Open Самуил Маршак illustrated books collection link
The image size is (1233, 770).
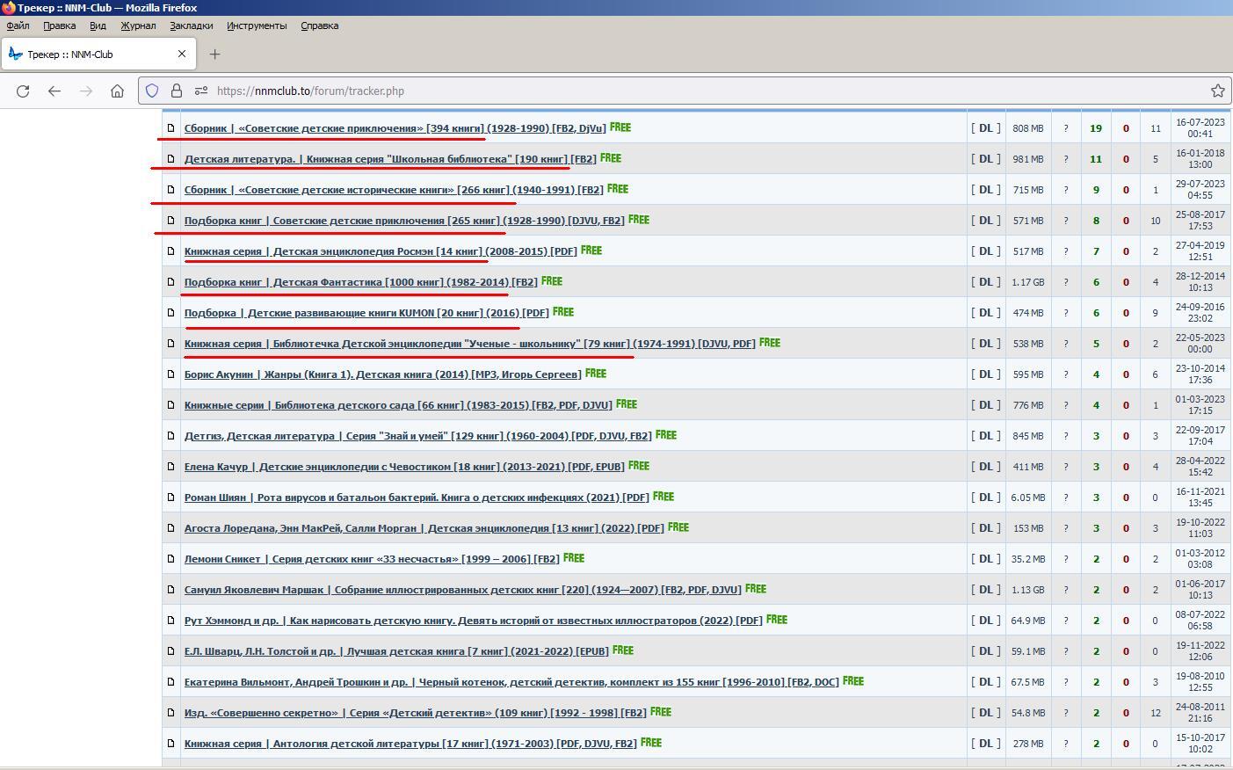462,590
